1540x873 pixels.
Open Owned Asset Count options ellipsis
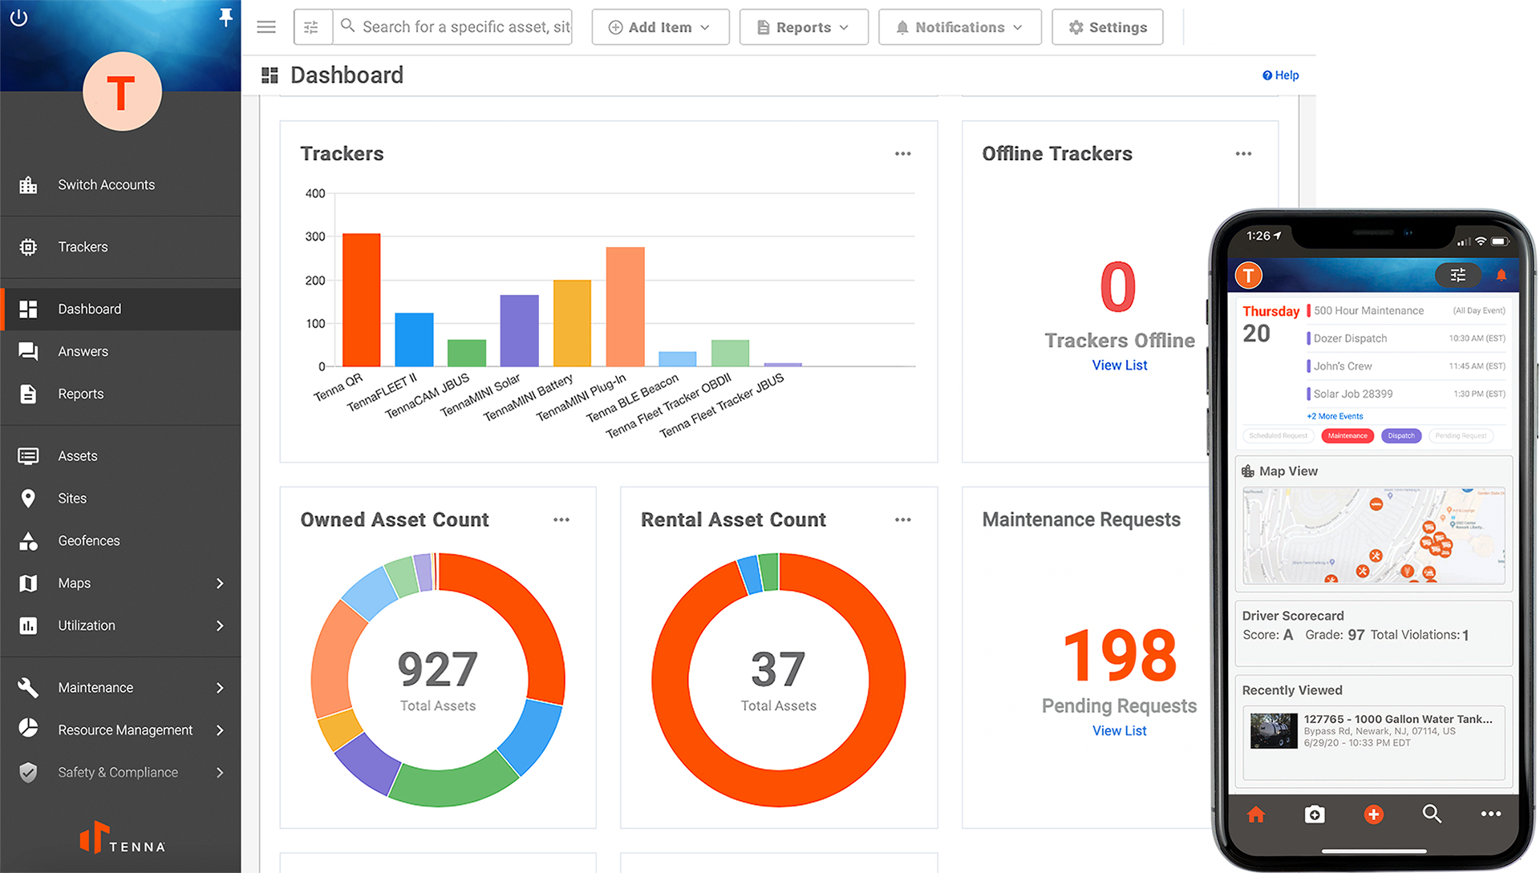[561, 520]
